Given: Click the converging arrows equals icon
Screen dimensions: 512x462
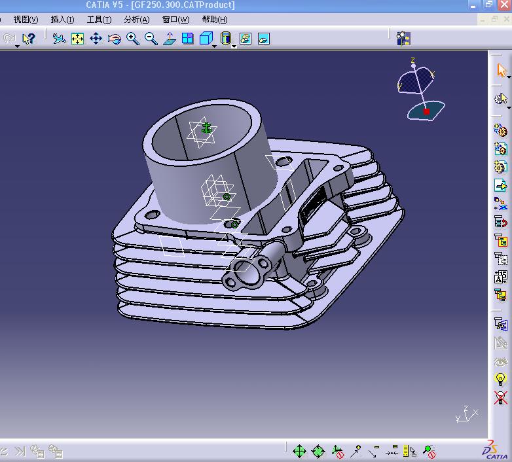Looking at the screenshot, I should [x=392, y=451].
